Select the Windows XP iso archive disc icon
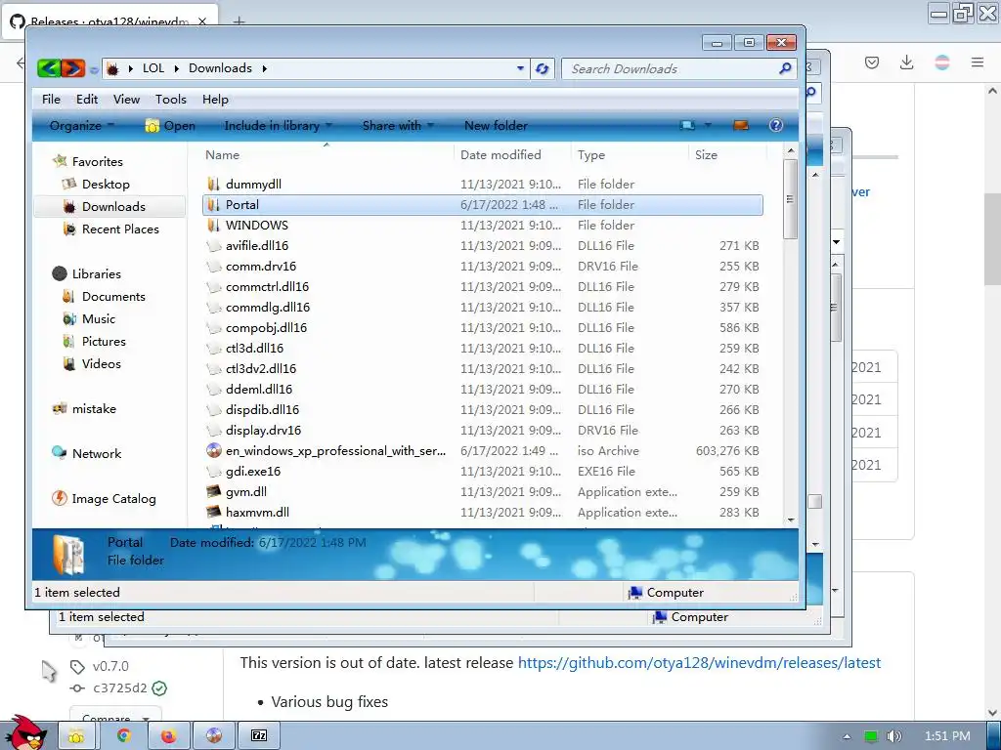 click(x=214, y=451)
